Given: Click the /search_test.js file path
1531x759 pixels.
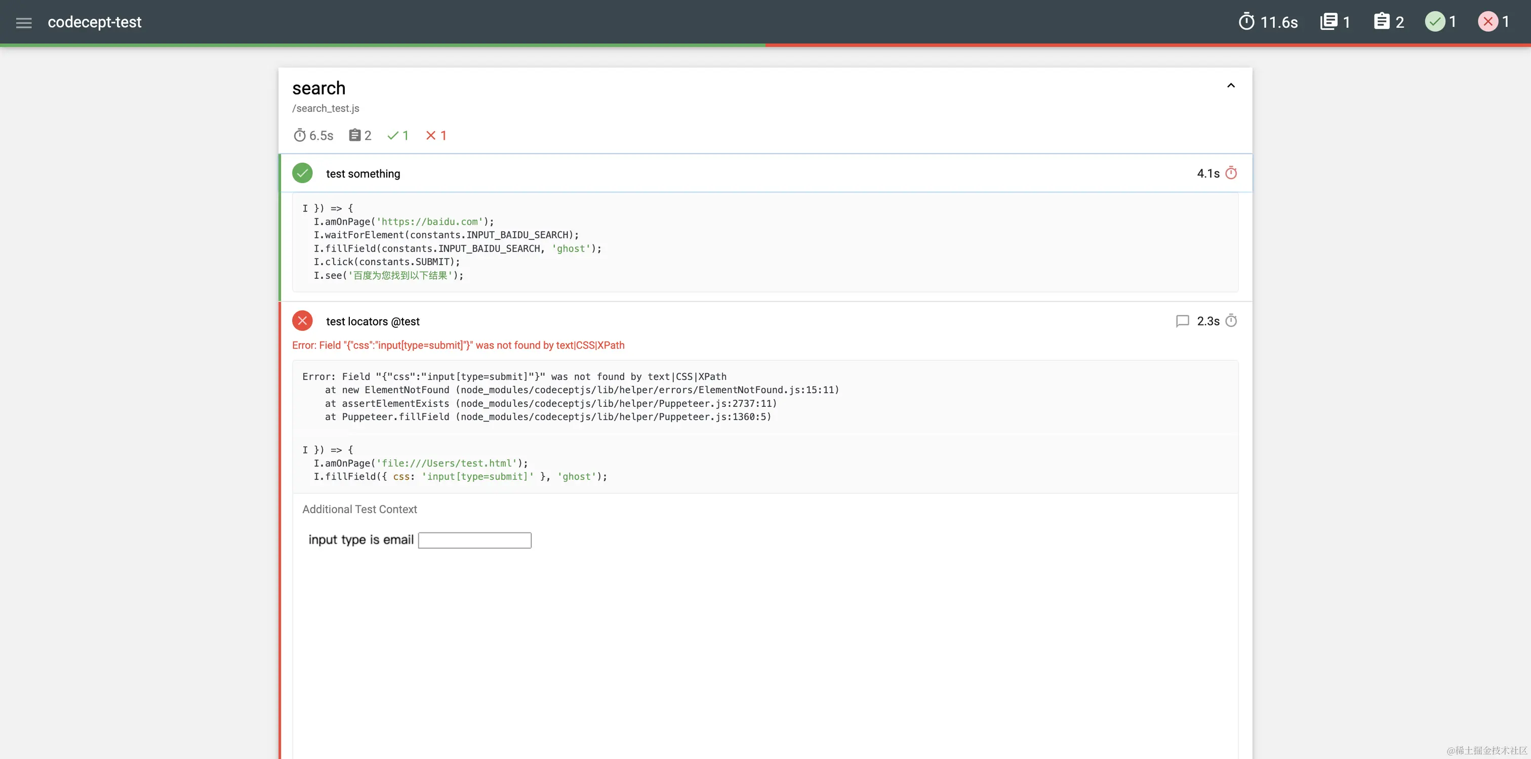Looking at the screenshot, I should click(326, 108).
